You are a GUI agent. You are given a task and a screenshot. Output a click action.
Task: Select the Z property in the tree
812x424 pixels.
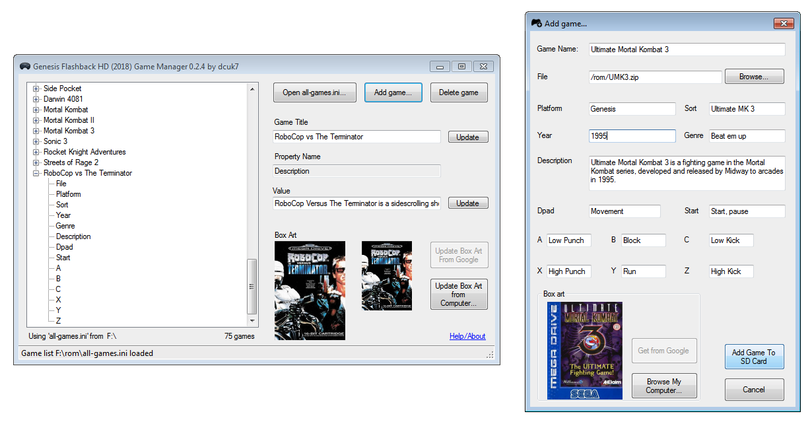point(59,321)
